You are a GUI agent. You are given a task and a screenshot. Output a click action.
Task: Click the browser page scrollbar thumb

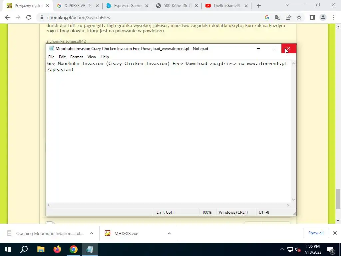338,199
